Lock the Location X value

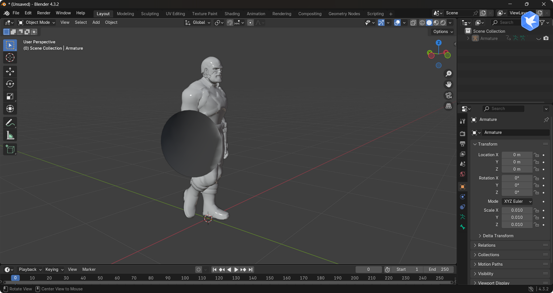(x=536, y=155)
